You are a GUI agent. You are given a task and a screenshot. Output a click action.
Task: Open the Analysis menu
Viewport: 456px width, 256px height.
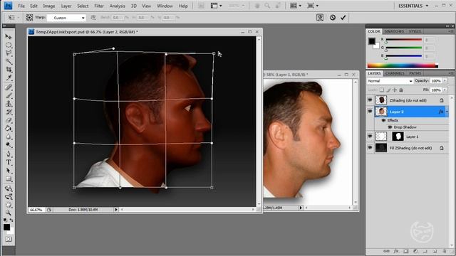coord(117,6)
